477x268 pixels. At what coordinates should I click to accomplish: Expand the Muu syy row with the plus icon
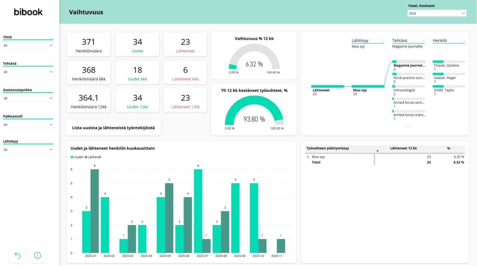click(307, 157)
